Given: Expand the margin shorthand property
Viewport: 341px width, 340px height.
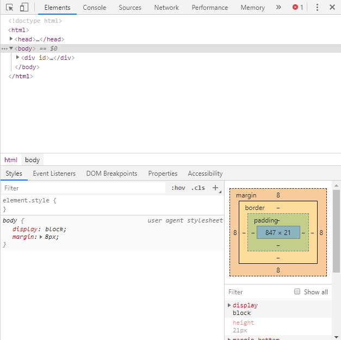Looking at the screenshot, I should [41, 237].
